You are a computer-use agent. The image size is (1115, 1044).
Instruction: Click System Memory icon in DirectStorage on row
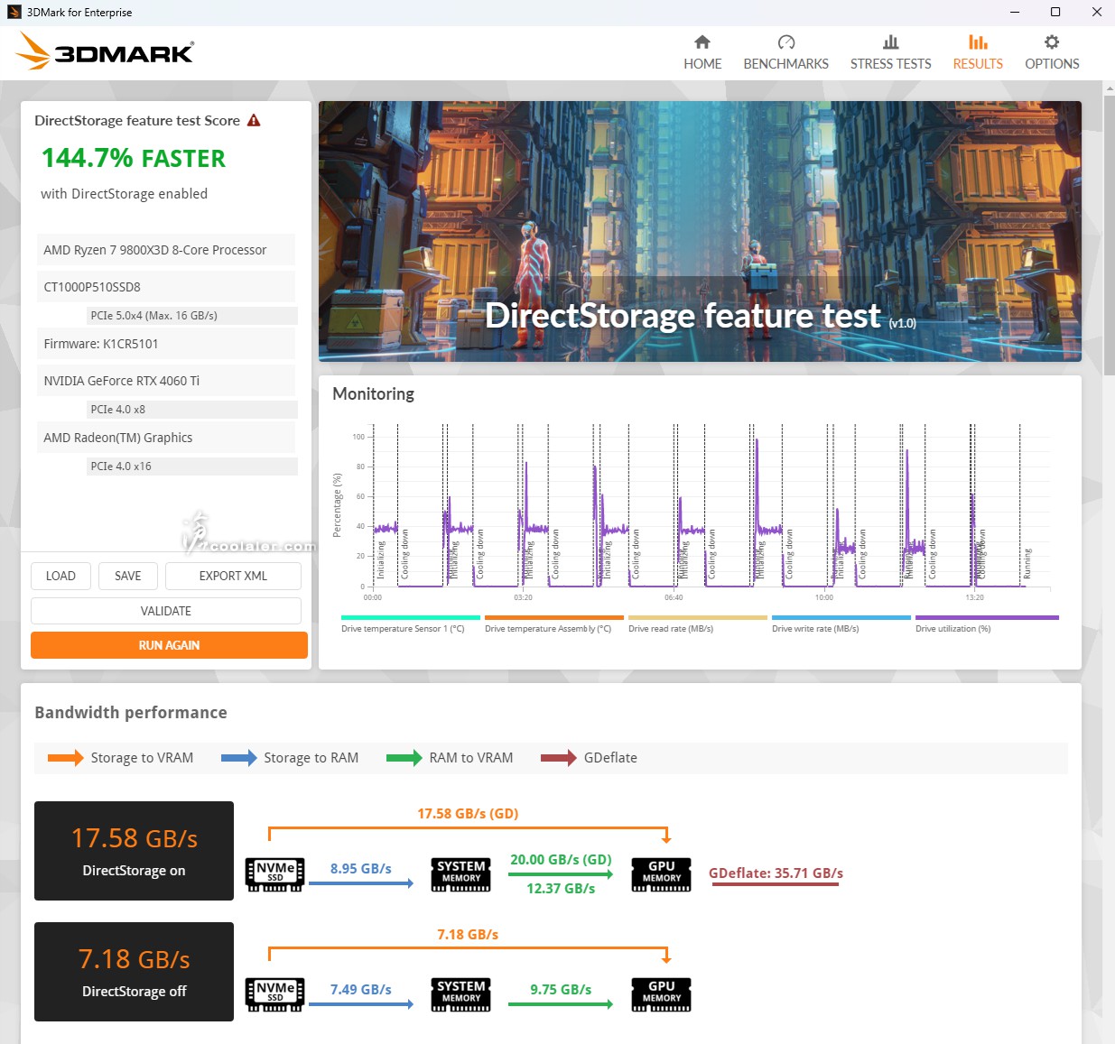(x=460, y=874)
